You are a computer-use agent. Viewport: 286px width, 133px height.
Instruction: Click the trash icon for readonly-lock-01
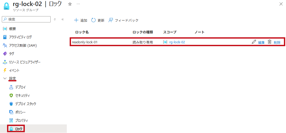point(269,42)
